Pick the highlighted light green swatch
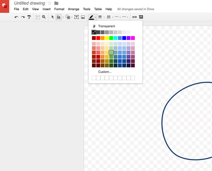The image size is (212, 171). pos(111,52)
